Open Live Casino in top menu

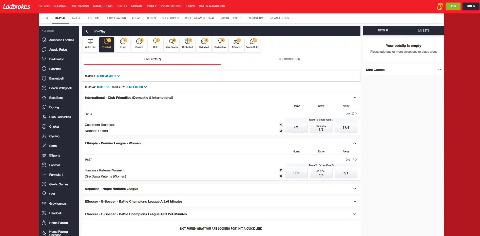80,6
